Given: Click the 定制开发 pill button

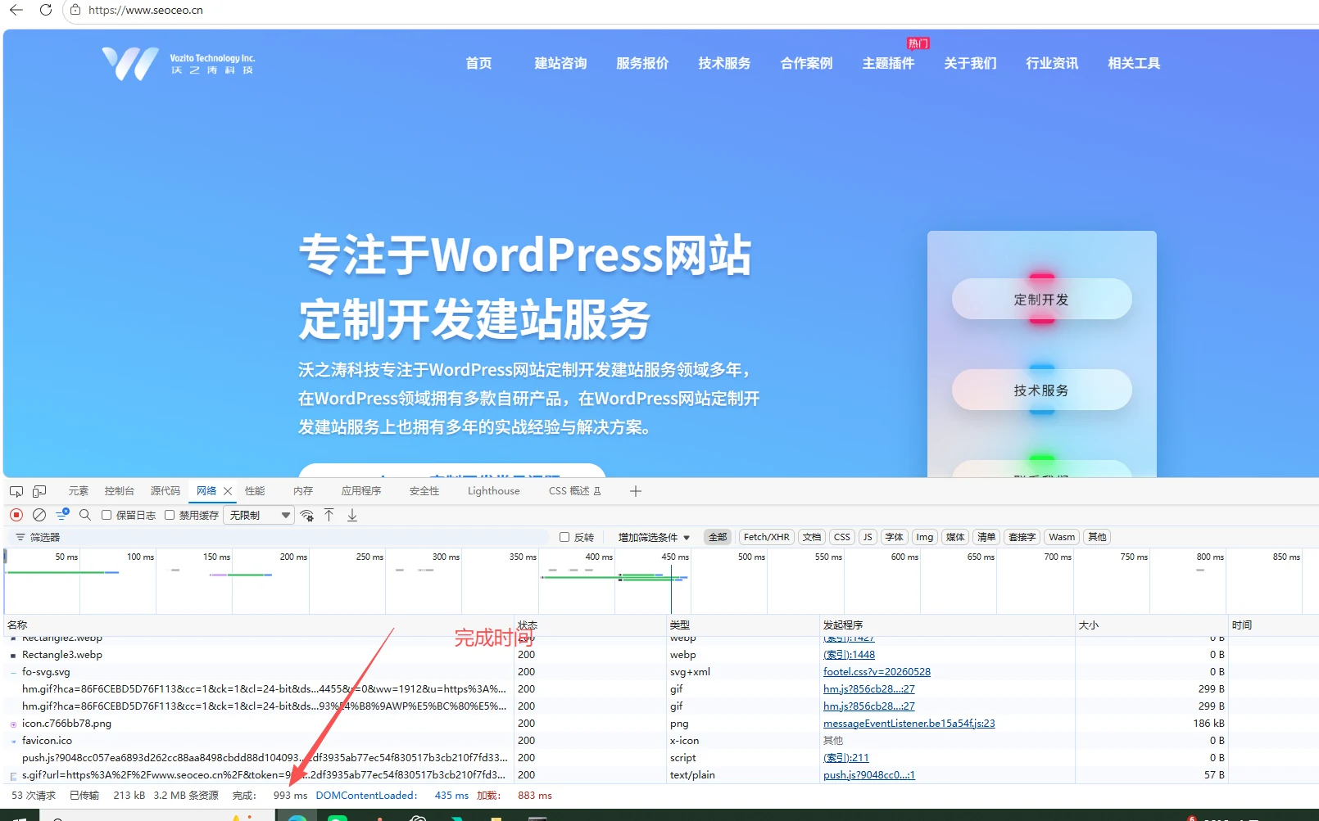Looking at the screenshot, I should [1041, 300].
